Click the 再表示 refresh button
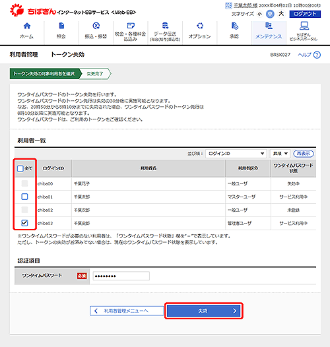The height and width of the screenshot is (347, 330). click(x=304, y=154)
